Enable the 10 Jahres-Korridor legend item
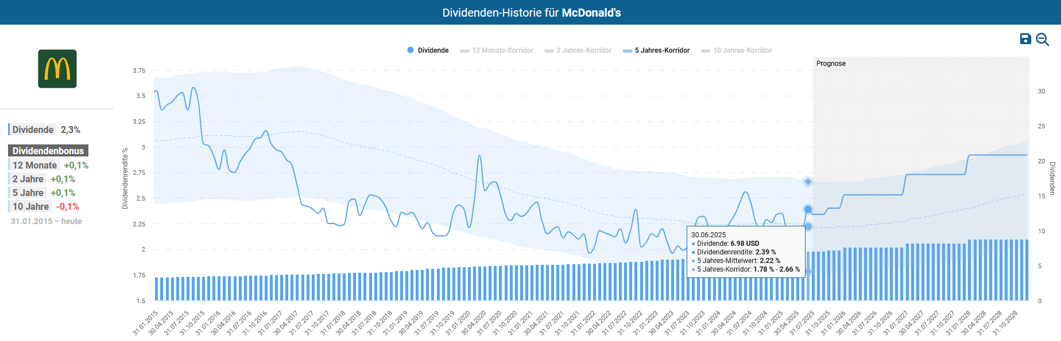The width and height of the screenshot is (1061, 341). tap(737, 50)
